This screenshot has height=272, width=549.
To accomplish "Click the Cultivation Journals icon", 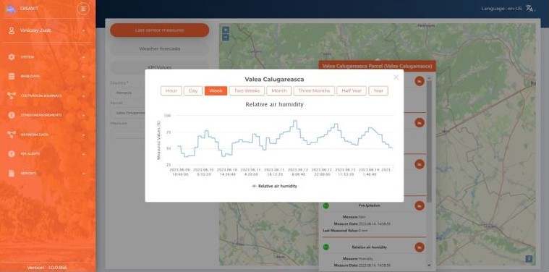I will pyautogui.click(x=12, y=95).
